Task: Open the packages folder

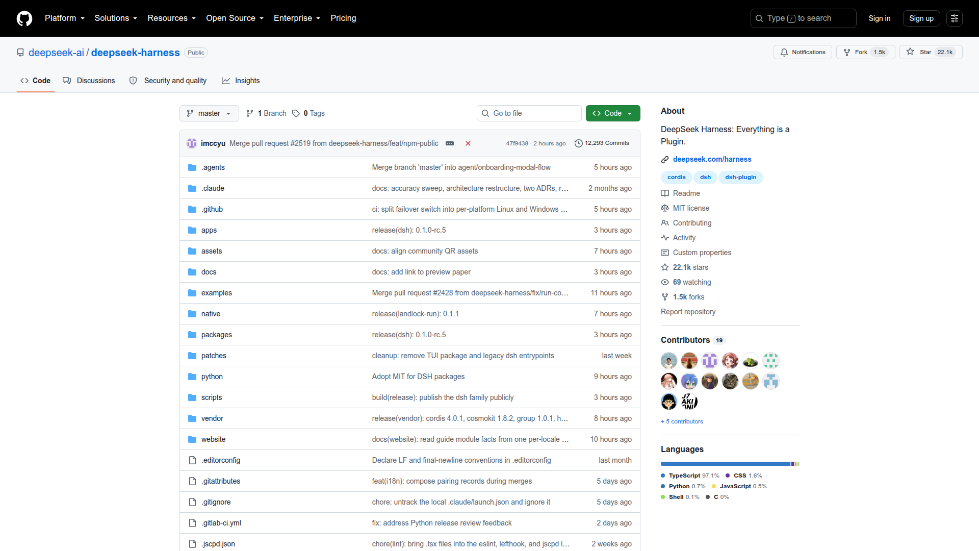Action: (x=216, y=335)
